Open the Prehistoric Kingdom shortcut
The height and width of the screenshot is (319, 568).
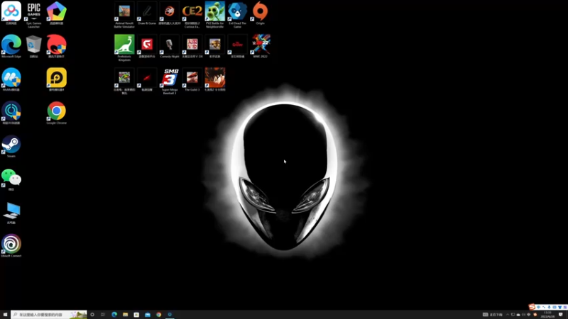pyautogui.click(x=124, y=47)
